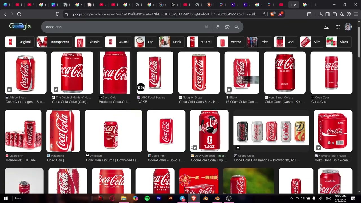361x203 pixels.
Task: Open File Explorer from taskbar
Action: [x=124, y=198]
